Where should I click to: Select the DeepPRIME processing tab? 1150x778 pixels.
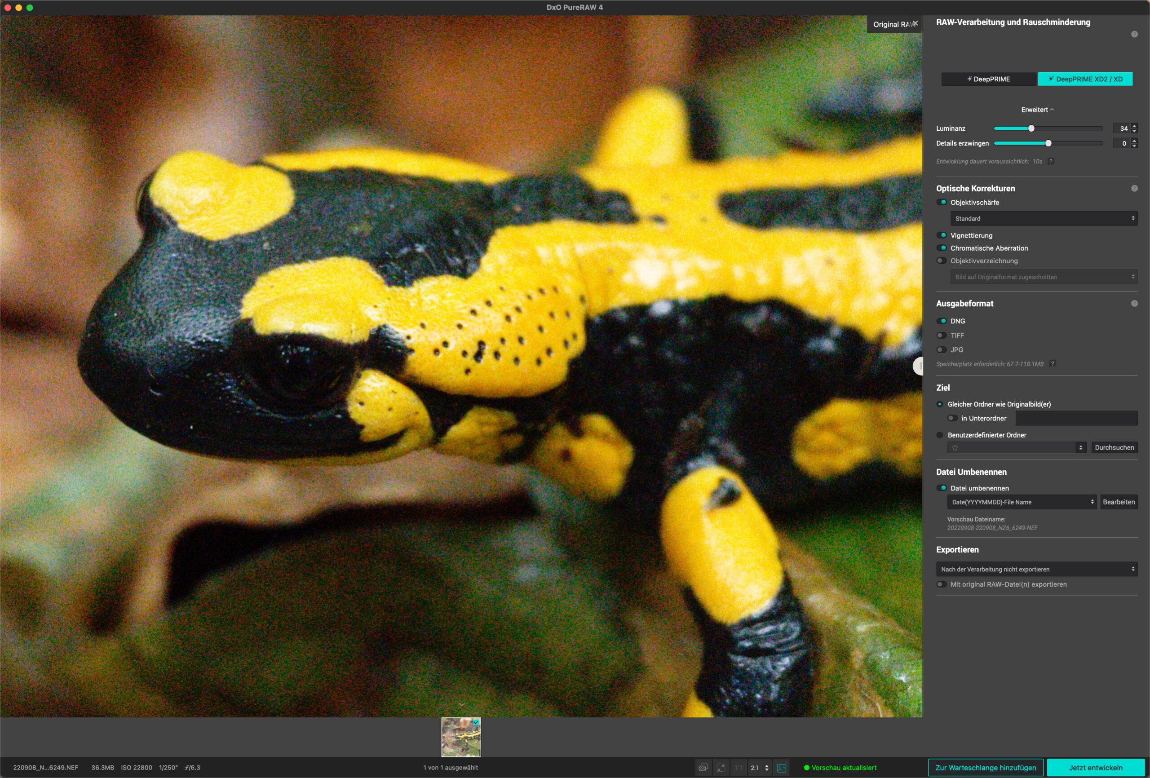pos(988,79)
